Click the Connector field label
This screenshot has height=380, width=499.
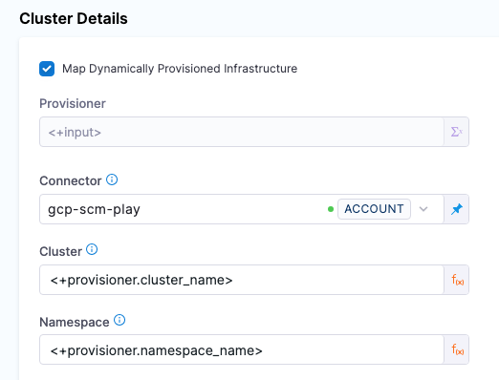[71, 181]
